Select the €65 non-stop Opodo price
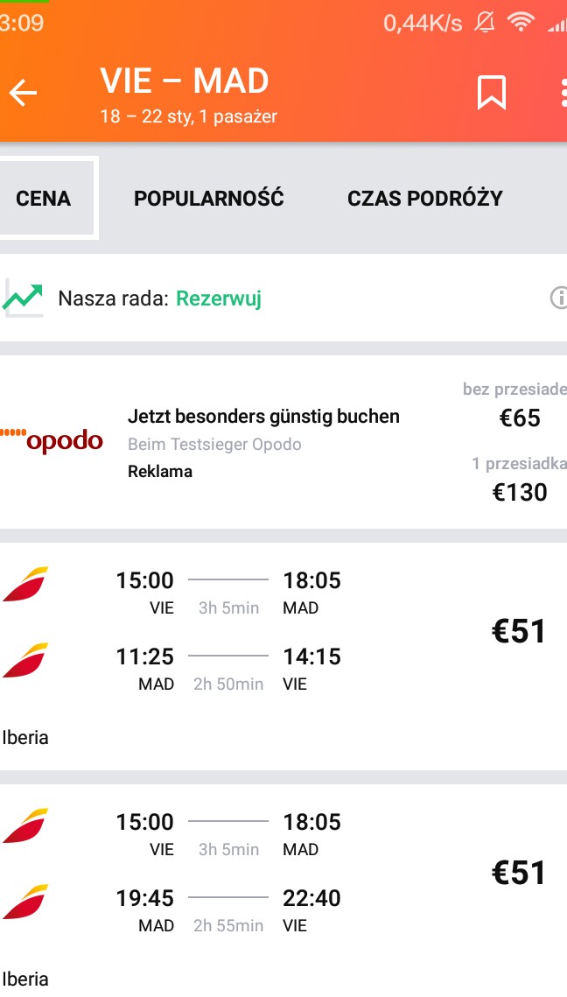567x997 pixels. 520,418
